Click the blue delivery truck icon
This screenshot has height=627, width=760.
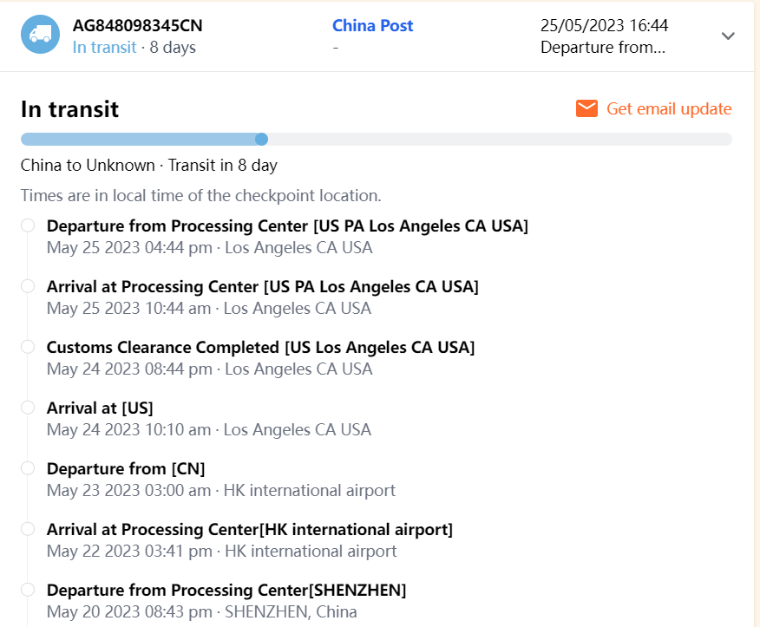pyautogui.click(x=40, y=35)
